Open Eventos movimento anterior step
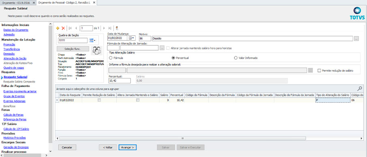Image resolution: width=367 pixels, height=157 pixels. [x=20, y=91]
